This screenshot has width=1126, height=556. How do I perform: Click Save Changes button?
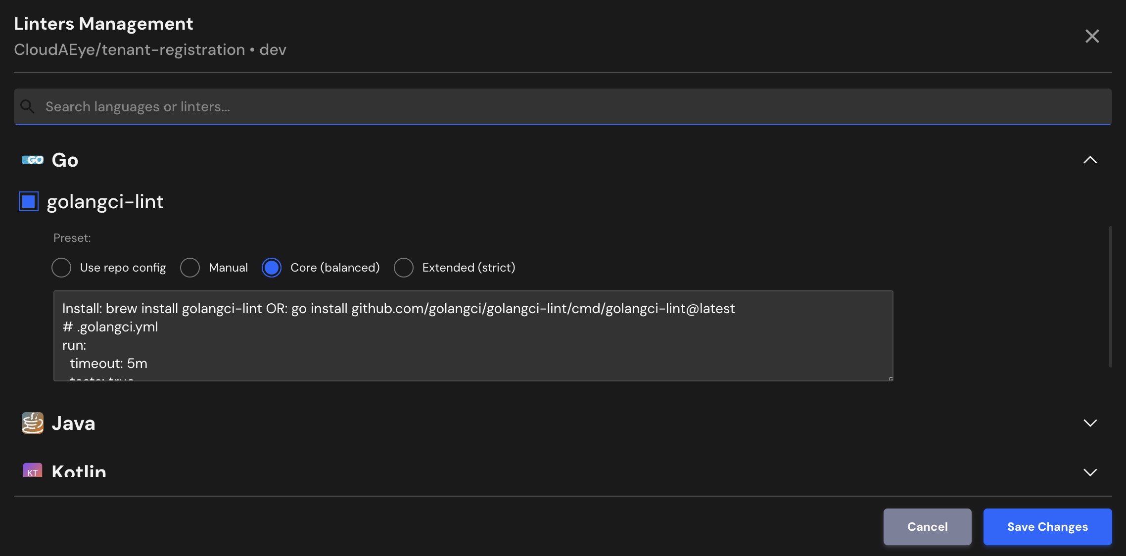coord(1047,527)
